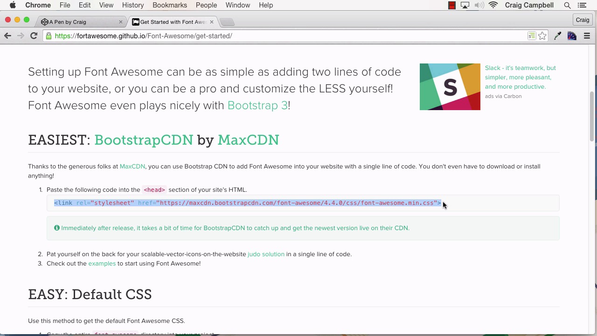This screenshot has width=597, height=336.
Task: Open the Wi-Fi status menu
Action: (x=493, y=5)
